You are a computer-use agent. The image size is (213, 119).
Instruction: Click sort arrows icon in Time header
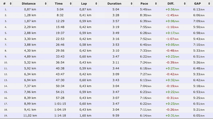tap(71, 4)
